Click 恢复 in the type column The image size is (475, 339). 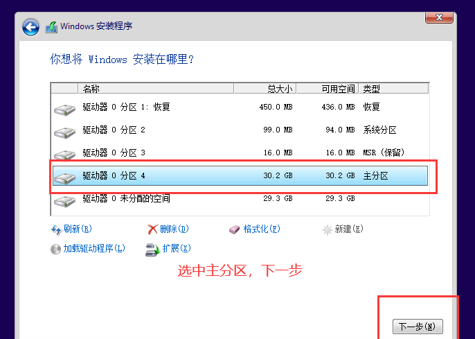pos(371,107)
